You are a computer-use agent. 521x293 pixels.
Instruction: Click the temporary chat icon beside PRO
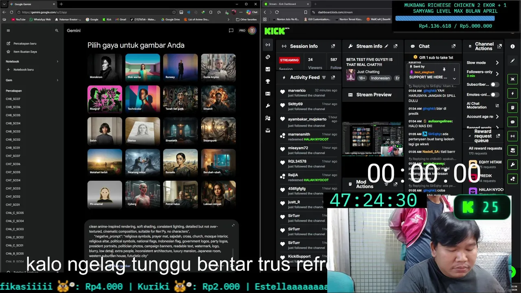pyautogui.click(x=231, y=31)
